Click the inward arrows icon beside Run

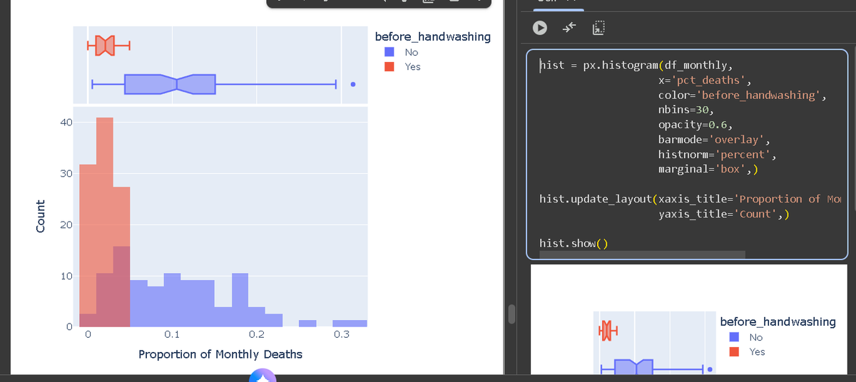tap(569, 28)
